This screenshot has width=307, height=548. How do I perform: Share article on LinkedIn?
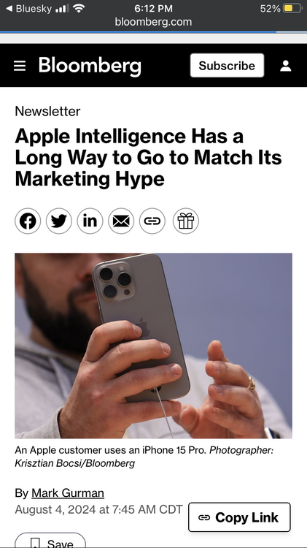(x=90, y=221)
